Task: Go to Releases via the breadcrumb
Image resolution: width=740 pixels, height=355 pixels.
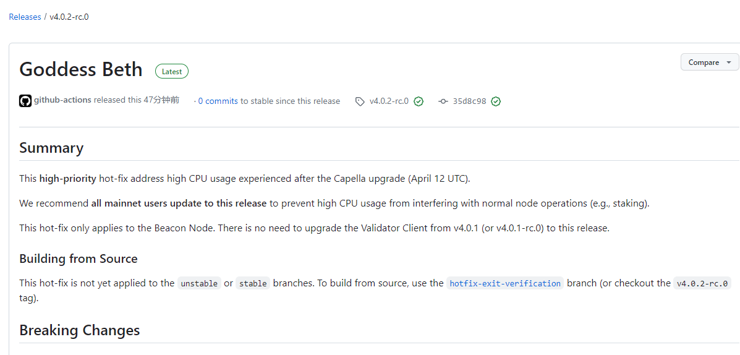Action: [x=25, y=17]
